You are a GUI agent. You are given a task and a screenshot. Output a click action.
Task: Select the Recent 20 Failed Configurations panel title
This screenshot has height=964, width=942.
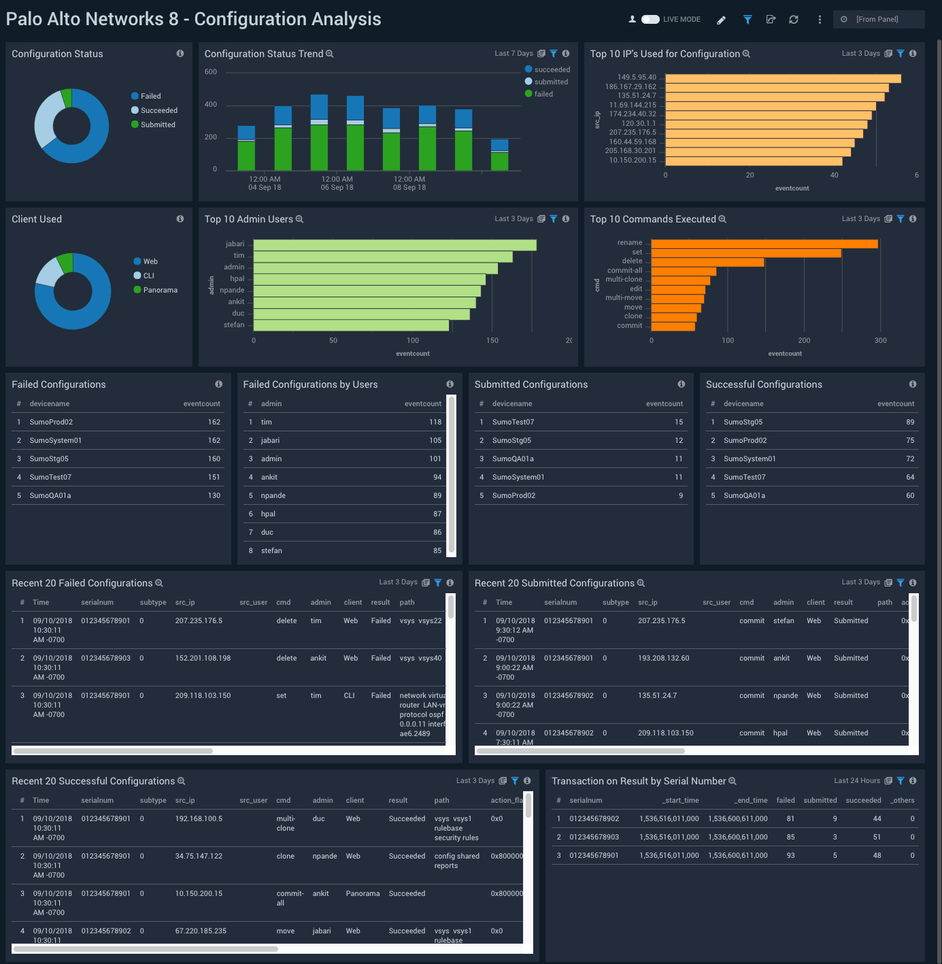point(81,583)
